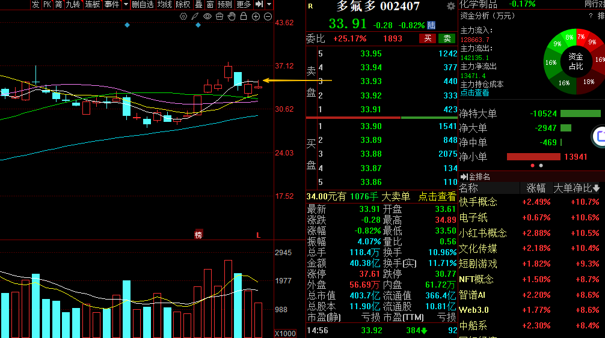Click green 卖 sell button

[447, 38]
